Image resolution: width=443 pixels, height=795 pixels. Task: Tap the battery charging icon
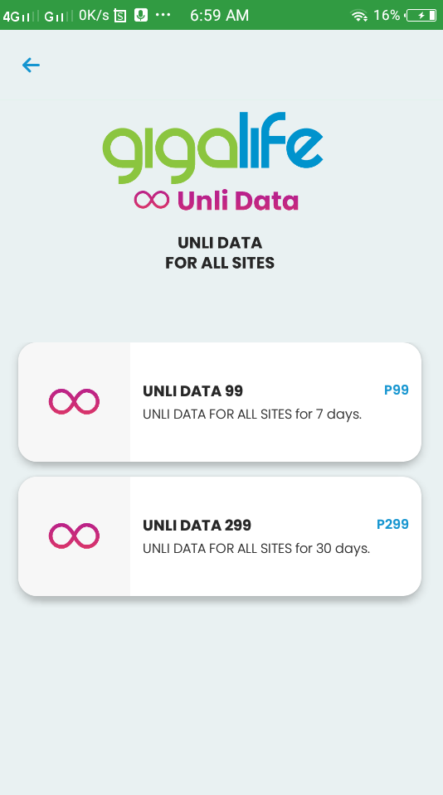tap(421, 16)
